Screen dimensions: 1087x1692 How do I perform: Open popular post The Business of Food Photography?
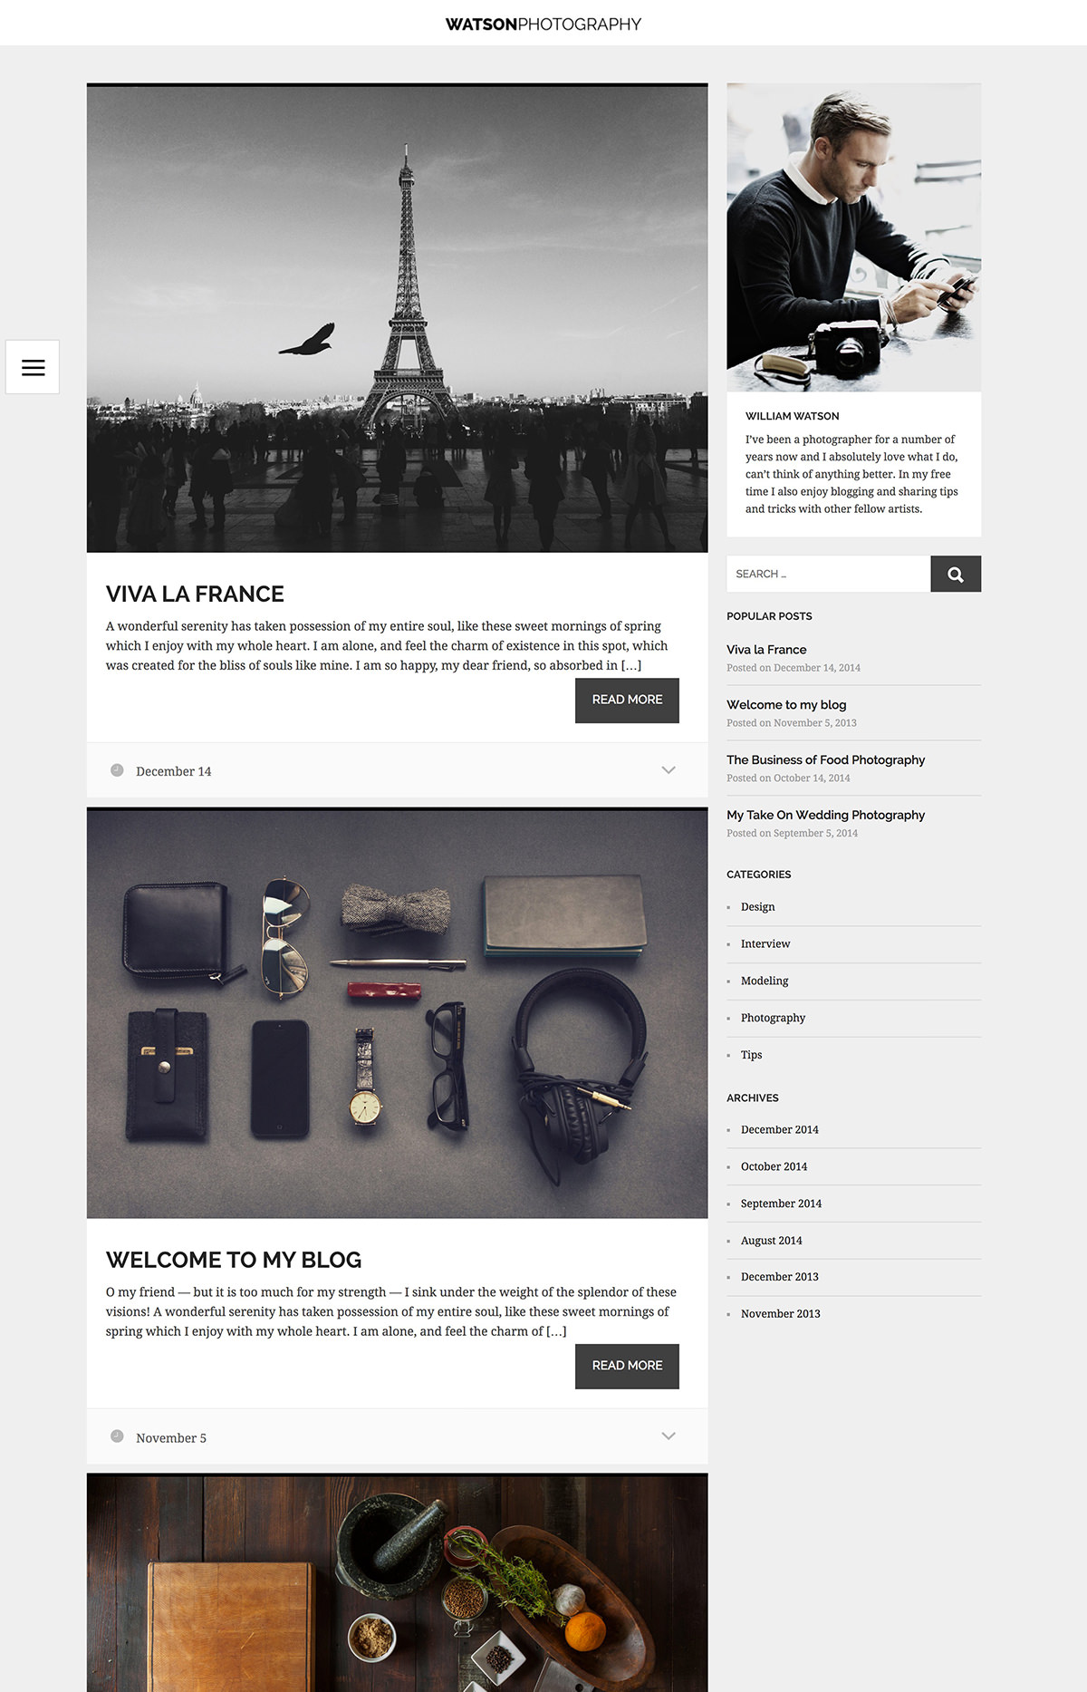click(x=825, y=759)
